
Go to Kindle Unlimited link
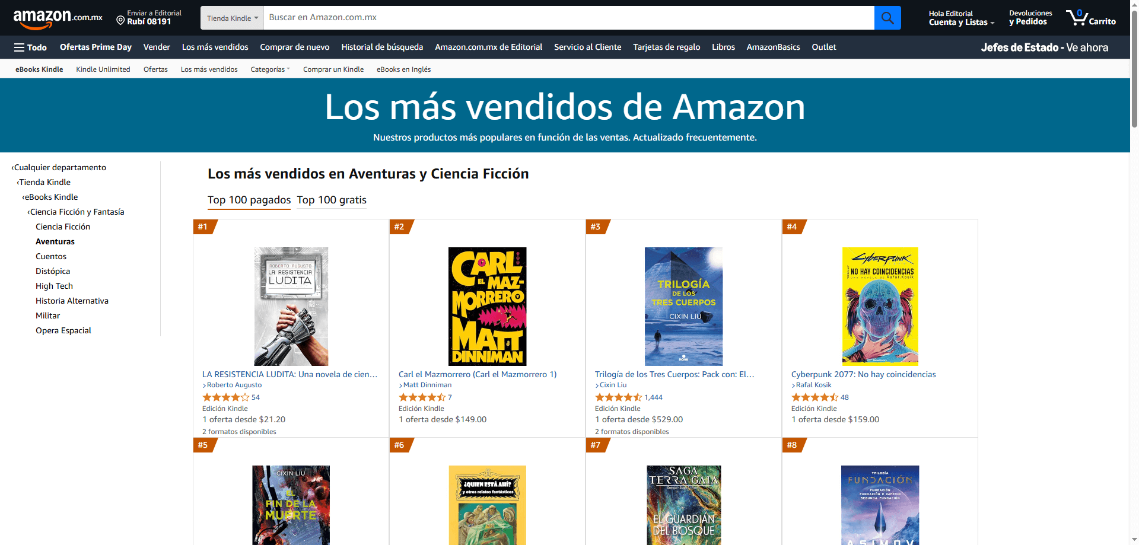103,69
